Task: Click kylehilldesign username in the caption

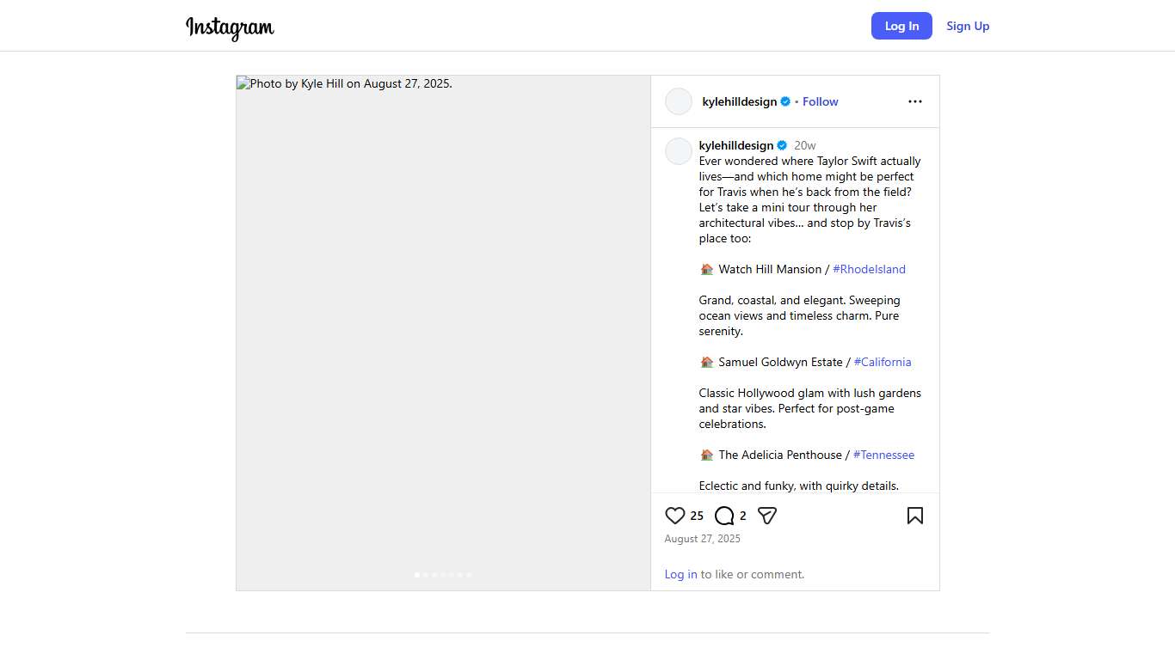Action: click(x=736, y=145)
